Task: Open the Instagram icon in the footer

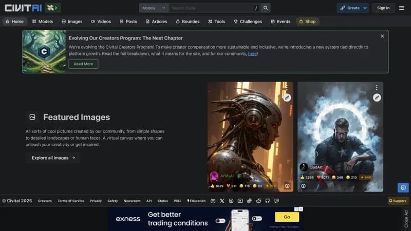Action: (231, 201)
